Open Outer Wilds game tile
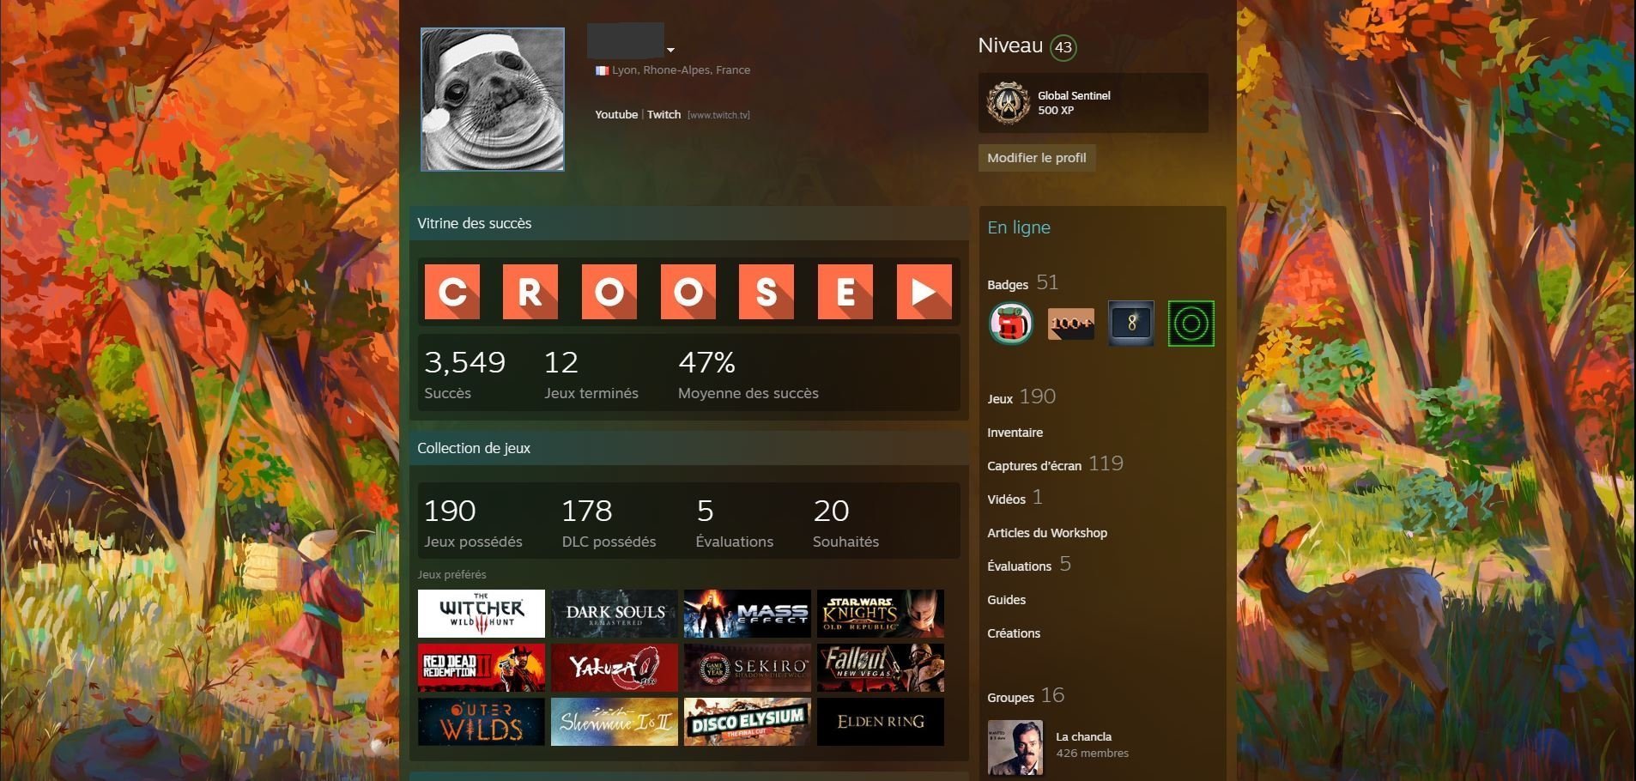 pos(482,722)
